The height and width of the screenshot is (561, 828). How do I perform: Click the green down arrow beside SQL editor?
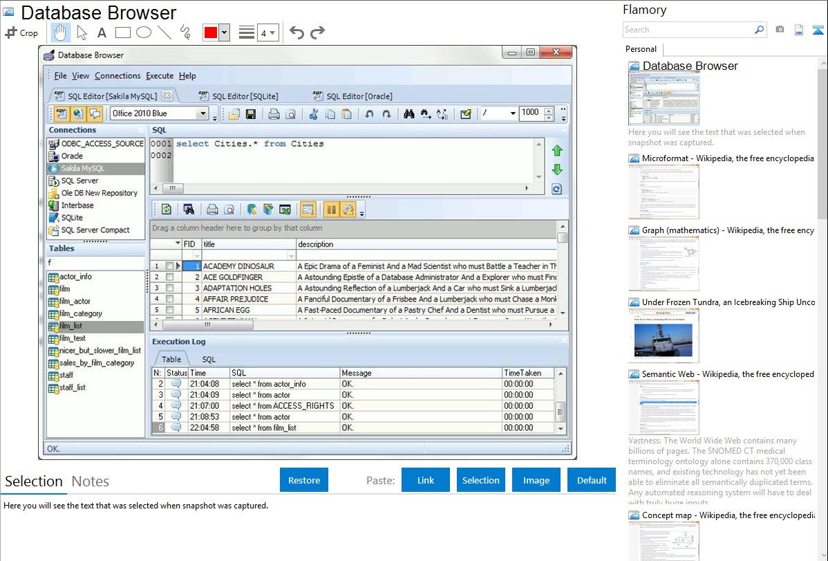(x=557, y=169)
